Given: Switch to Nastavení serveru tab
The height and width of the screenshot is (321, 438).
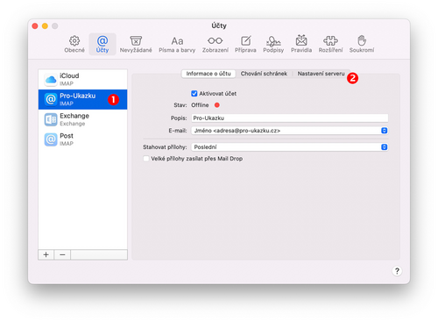Looking at the screenshot, I should [x=321, y=74].
